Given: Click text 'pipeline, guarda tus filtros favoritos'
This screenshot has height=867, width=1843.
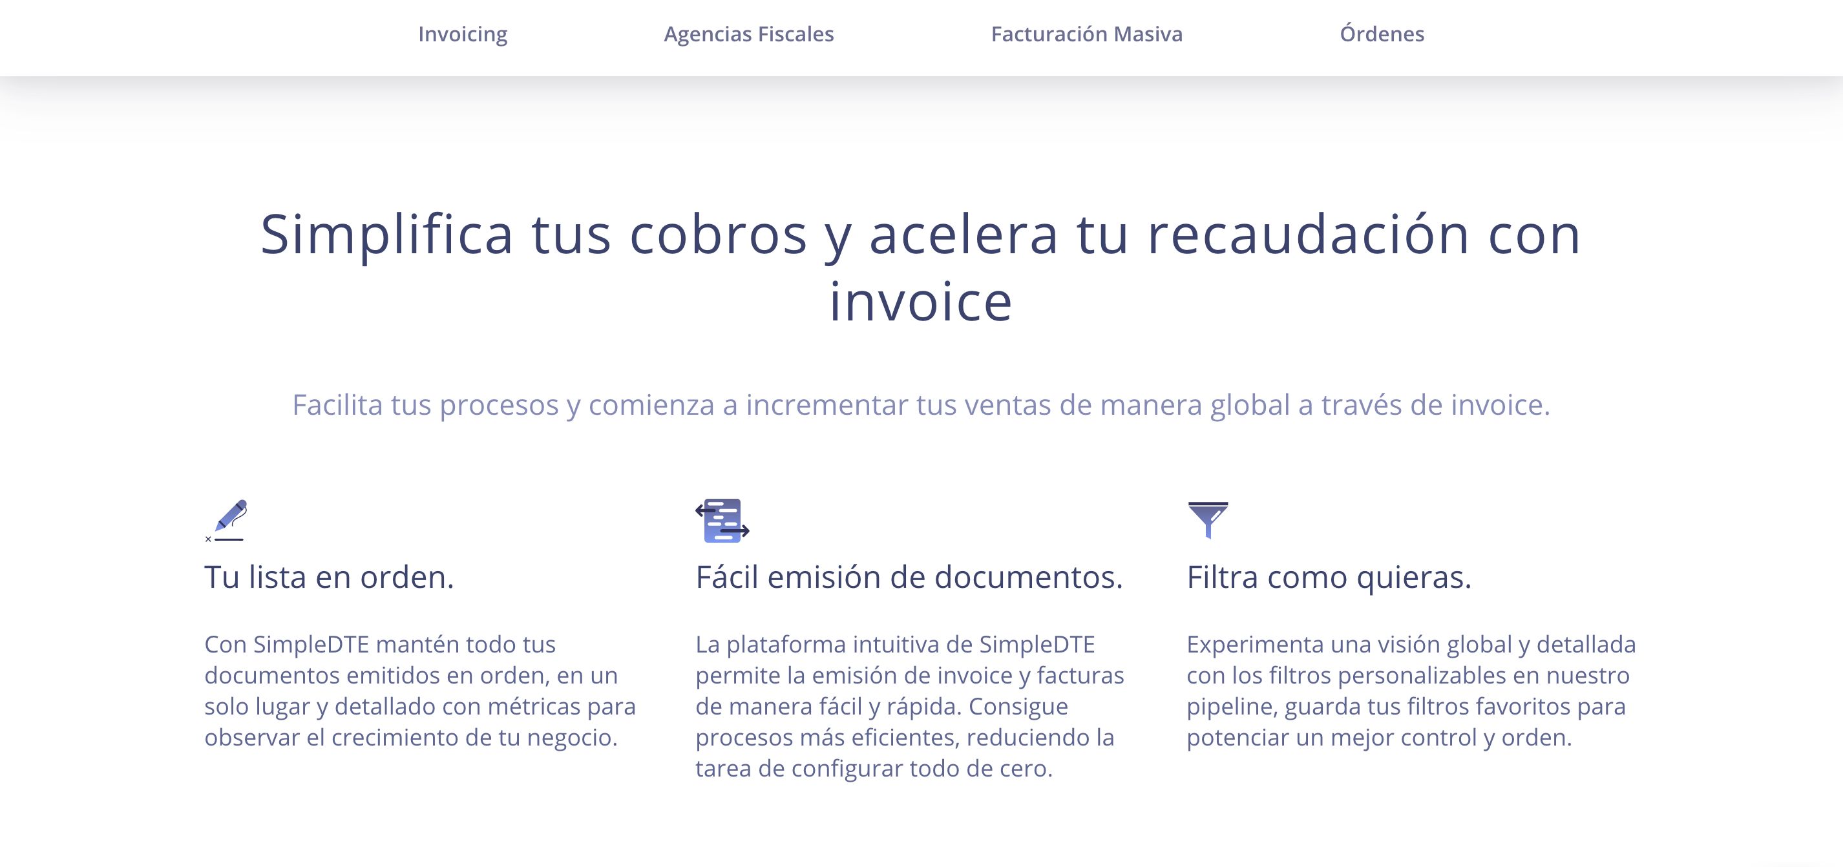Looking at the screenshot, I should point(1405,706).
